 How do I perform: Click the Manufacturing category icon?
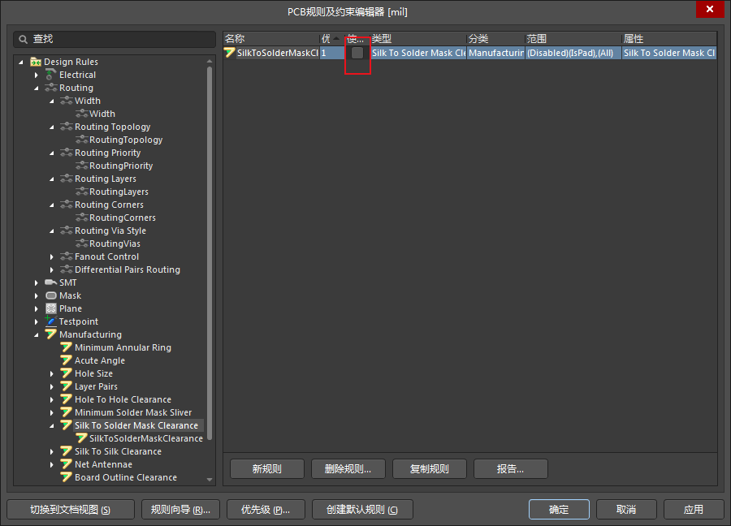coord(51,334)
